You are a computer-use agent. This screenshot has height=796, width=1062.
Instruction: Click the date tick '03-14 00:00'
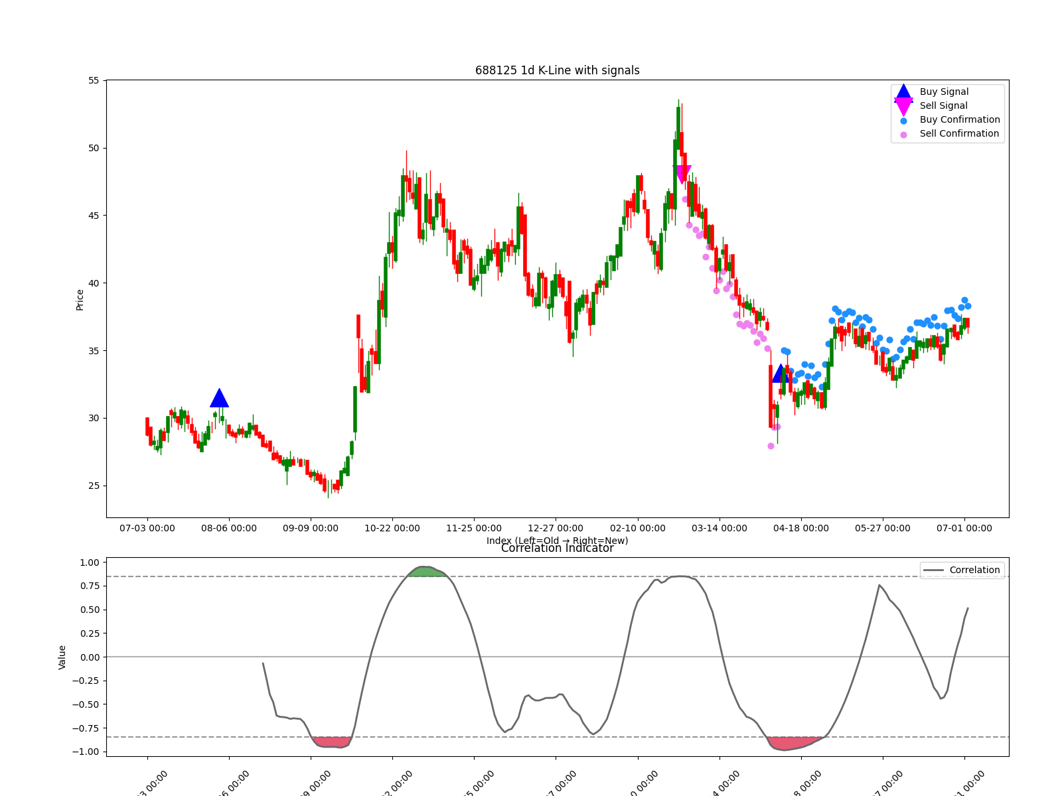[x=720, y=529]
